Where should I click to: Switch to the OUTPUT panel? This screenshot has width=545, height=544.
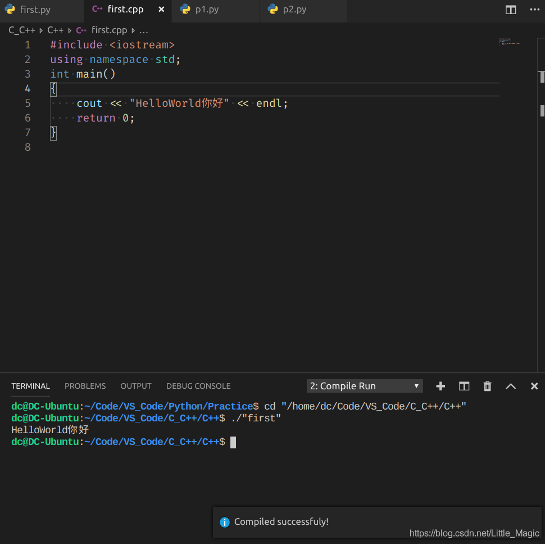(x=136, y=386)
